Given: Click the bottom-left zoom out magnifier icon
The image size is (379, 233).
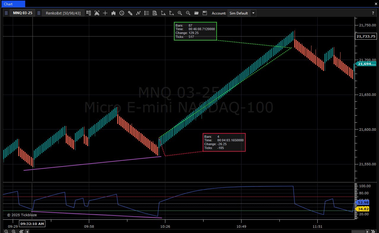Looking at the screenshot, I should tap(6, 231).
